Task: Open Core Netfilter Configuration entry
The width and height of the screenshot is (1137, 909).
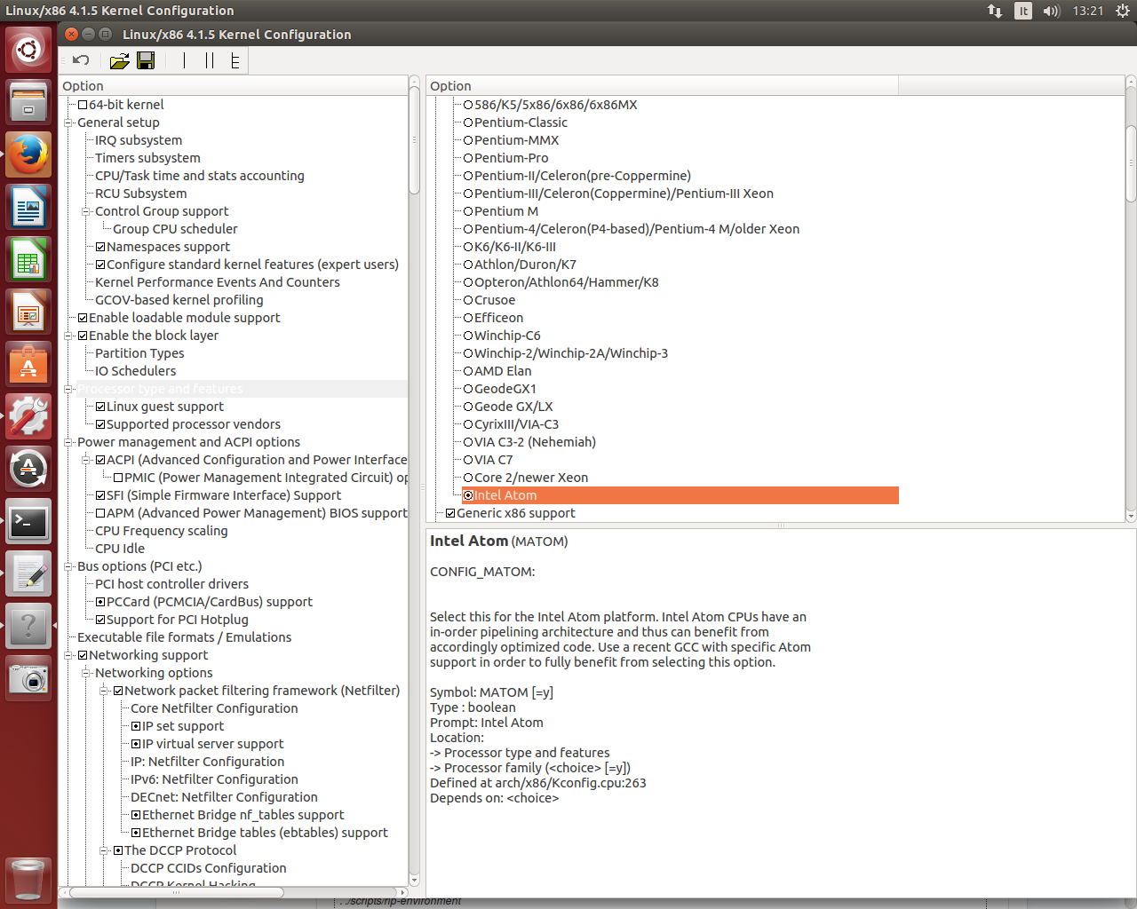Action: tap(214, 708)
